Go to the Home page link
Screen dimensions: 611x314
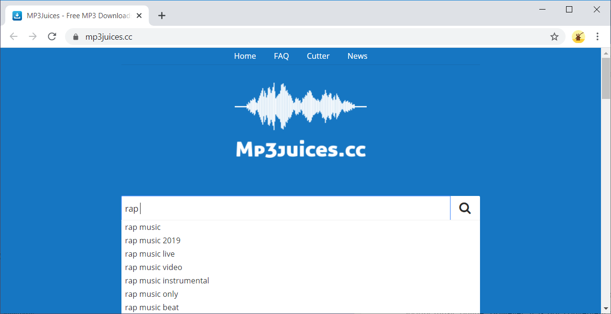point(245,56)
